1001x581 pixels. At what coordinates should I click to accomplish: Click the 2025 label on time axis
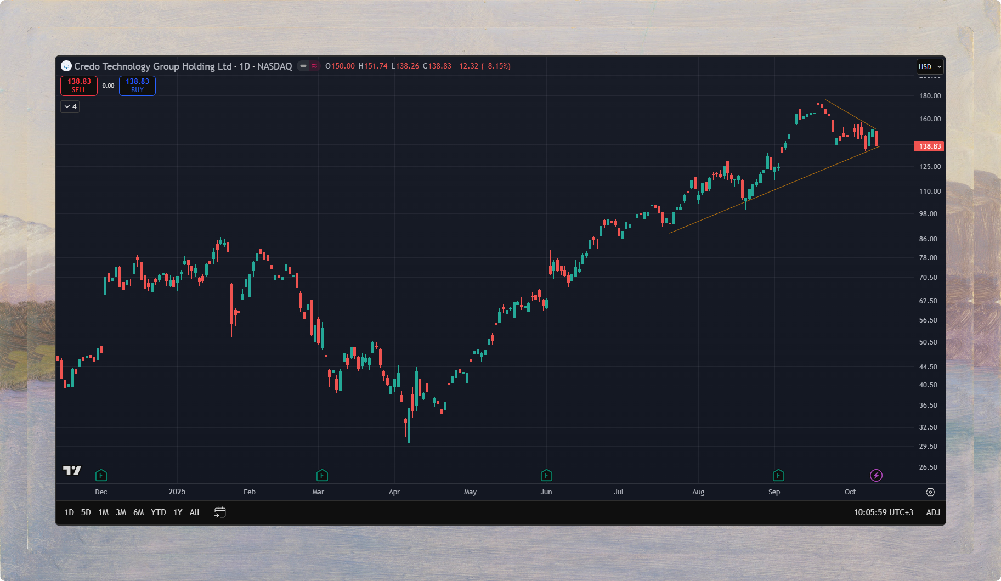[177, 492]
